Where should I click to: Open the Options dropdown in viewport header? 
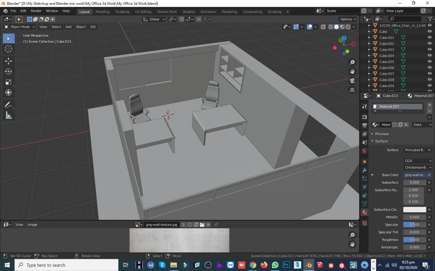pyautogui.click(x=348, y=19)
